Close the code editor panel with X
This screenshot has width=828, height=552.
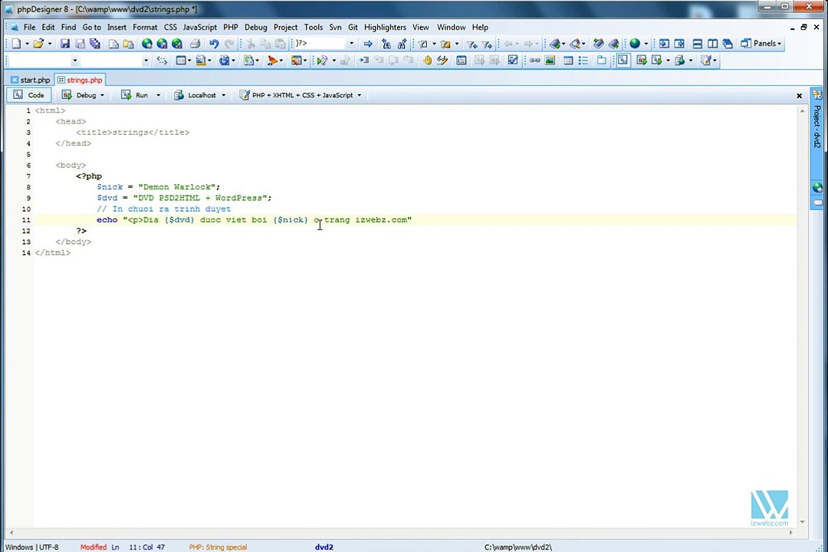coord(799,96)
